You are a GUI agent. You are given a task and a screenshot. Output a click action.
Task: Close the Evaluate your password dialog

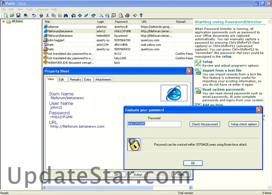259,110
